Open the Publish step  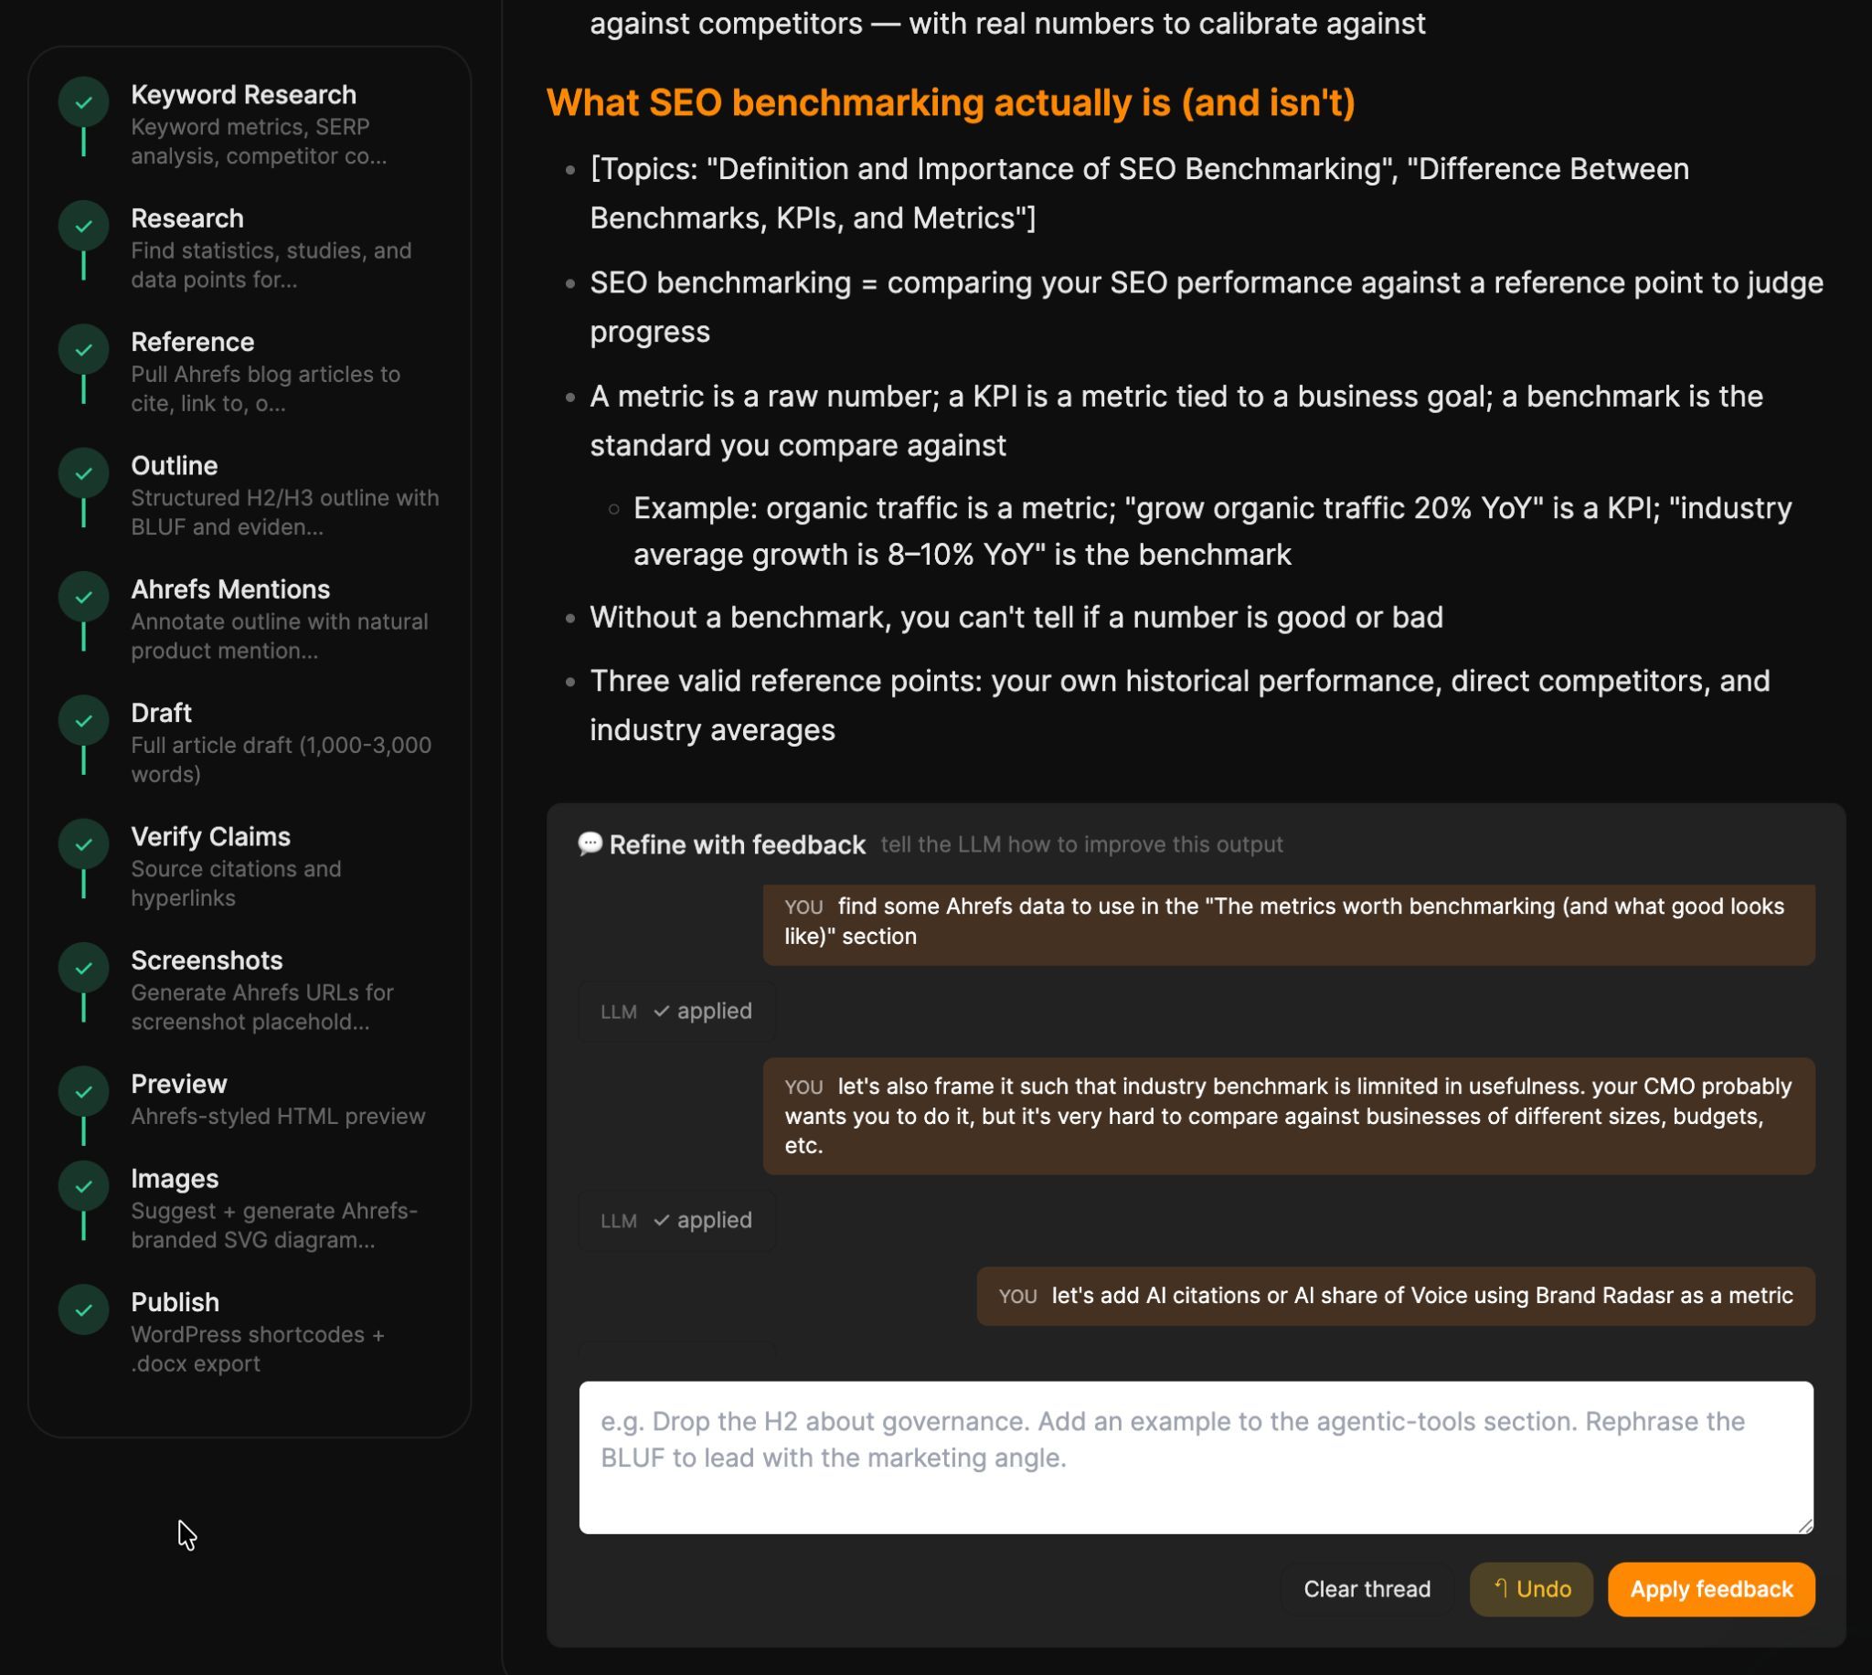175,1302
